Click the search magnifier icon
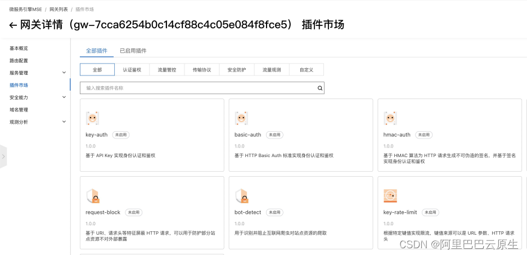The image size is (527, 255). [320, 88]
